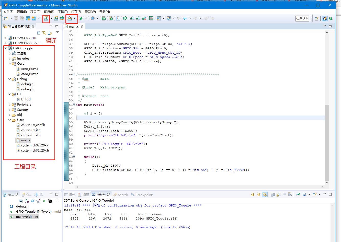Expand the CH32V307VCT6 project
Image resolution: width=341 pixels, height=242 pixels.
click(6, 38)
